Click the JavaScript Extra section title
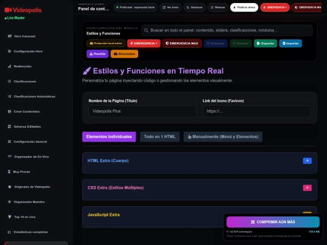 pos(104,215)
